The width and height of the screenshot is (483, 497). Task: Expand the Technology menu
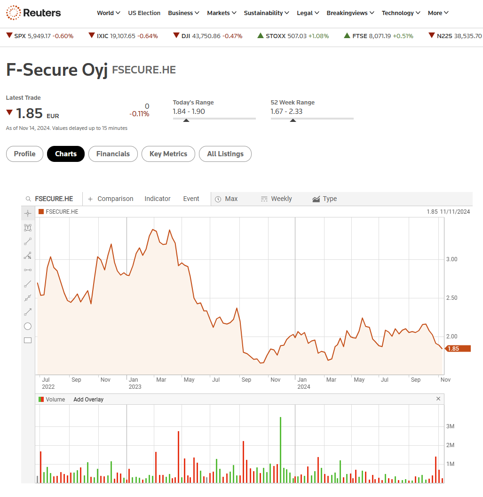[401, 13]
